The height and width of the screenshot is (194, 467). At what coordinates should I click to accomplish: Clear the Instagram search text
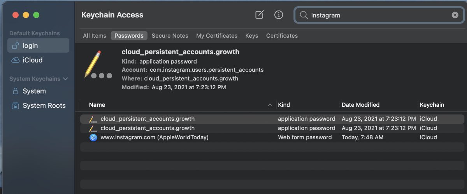tap(455, 15)
